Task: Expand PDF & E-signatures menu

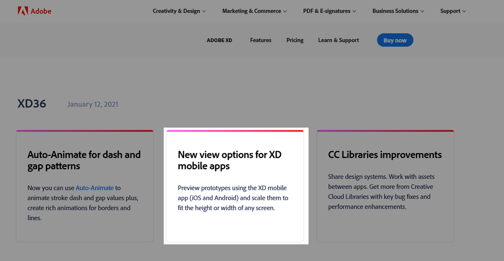Action: 329,11
